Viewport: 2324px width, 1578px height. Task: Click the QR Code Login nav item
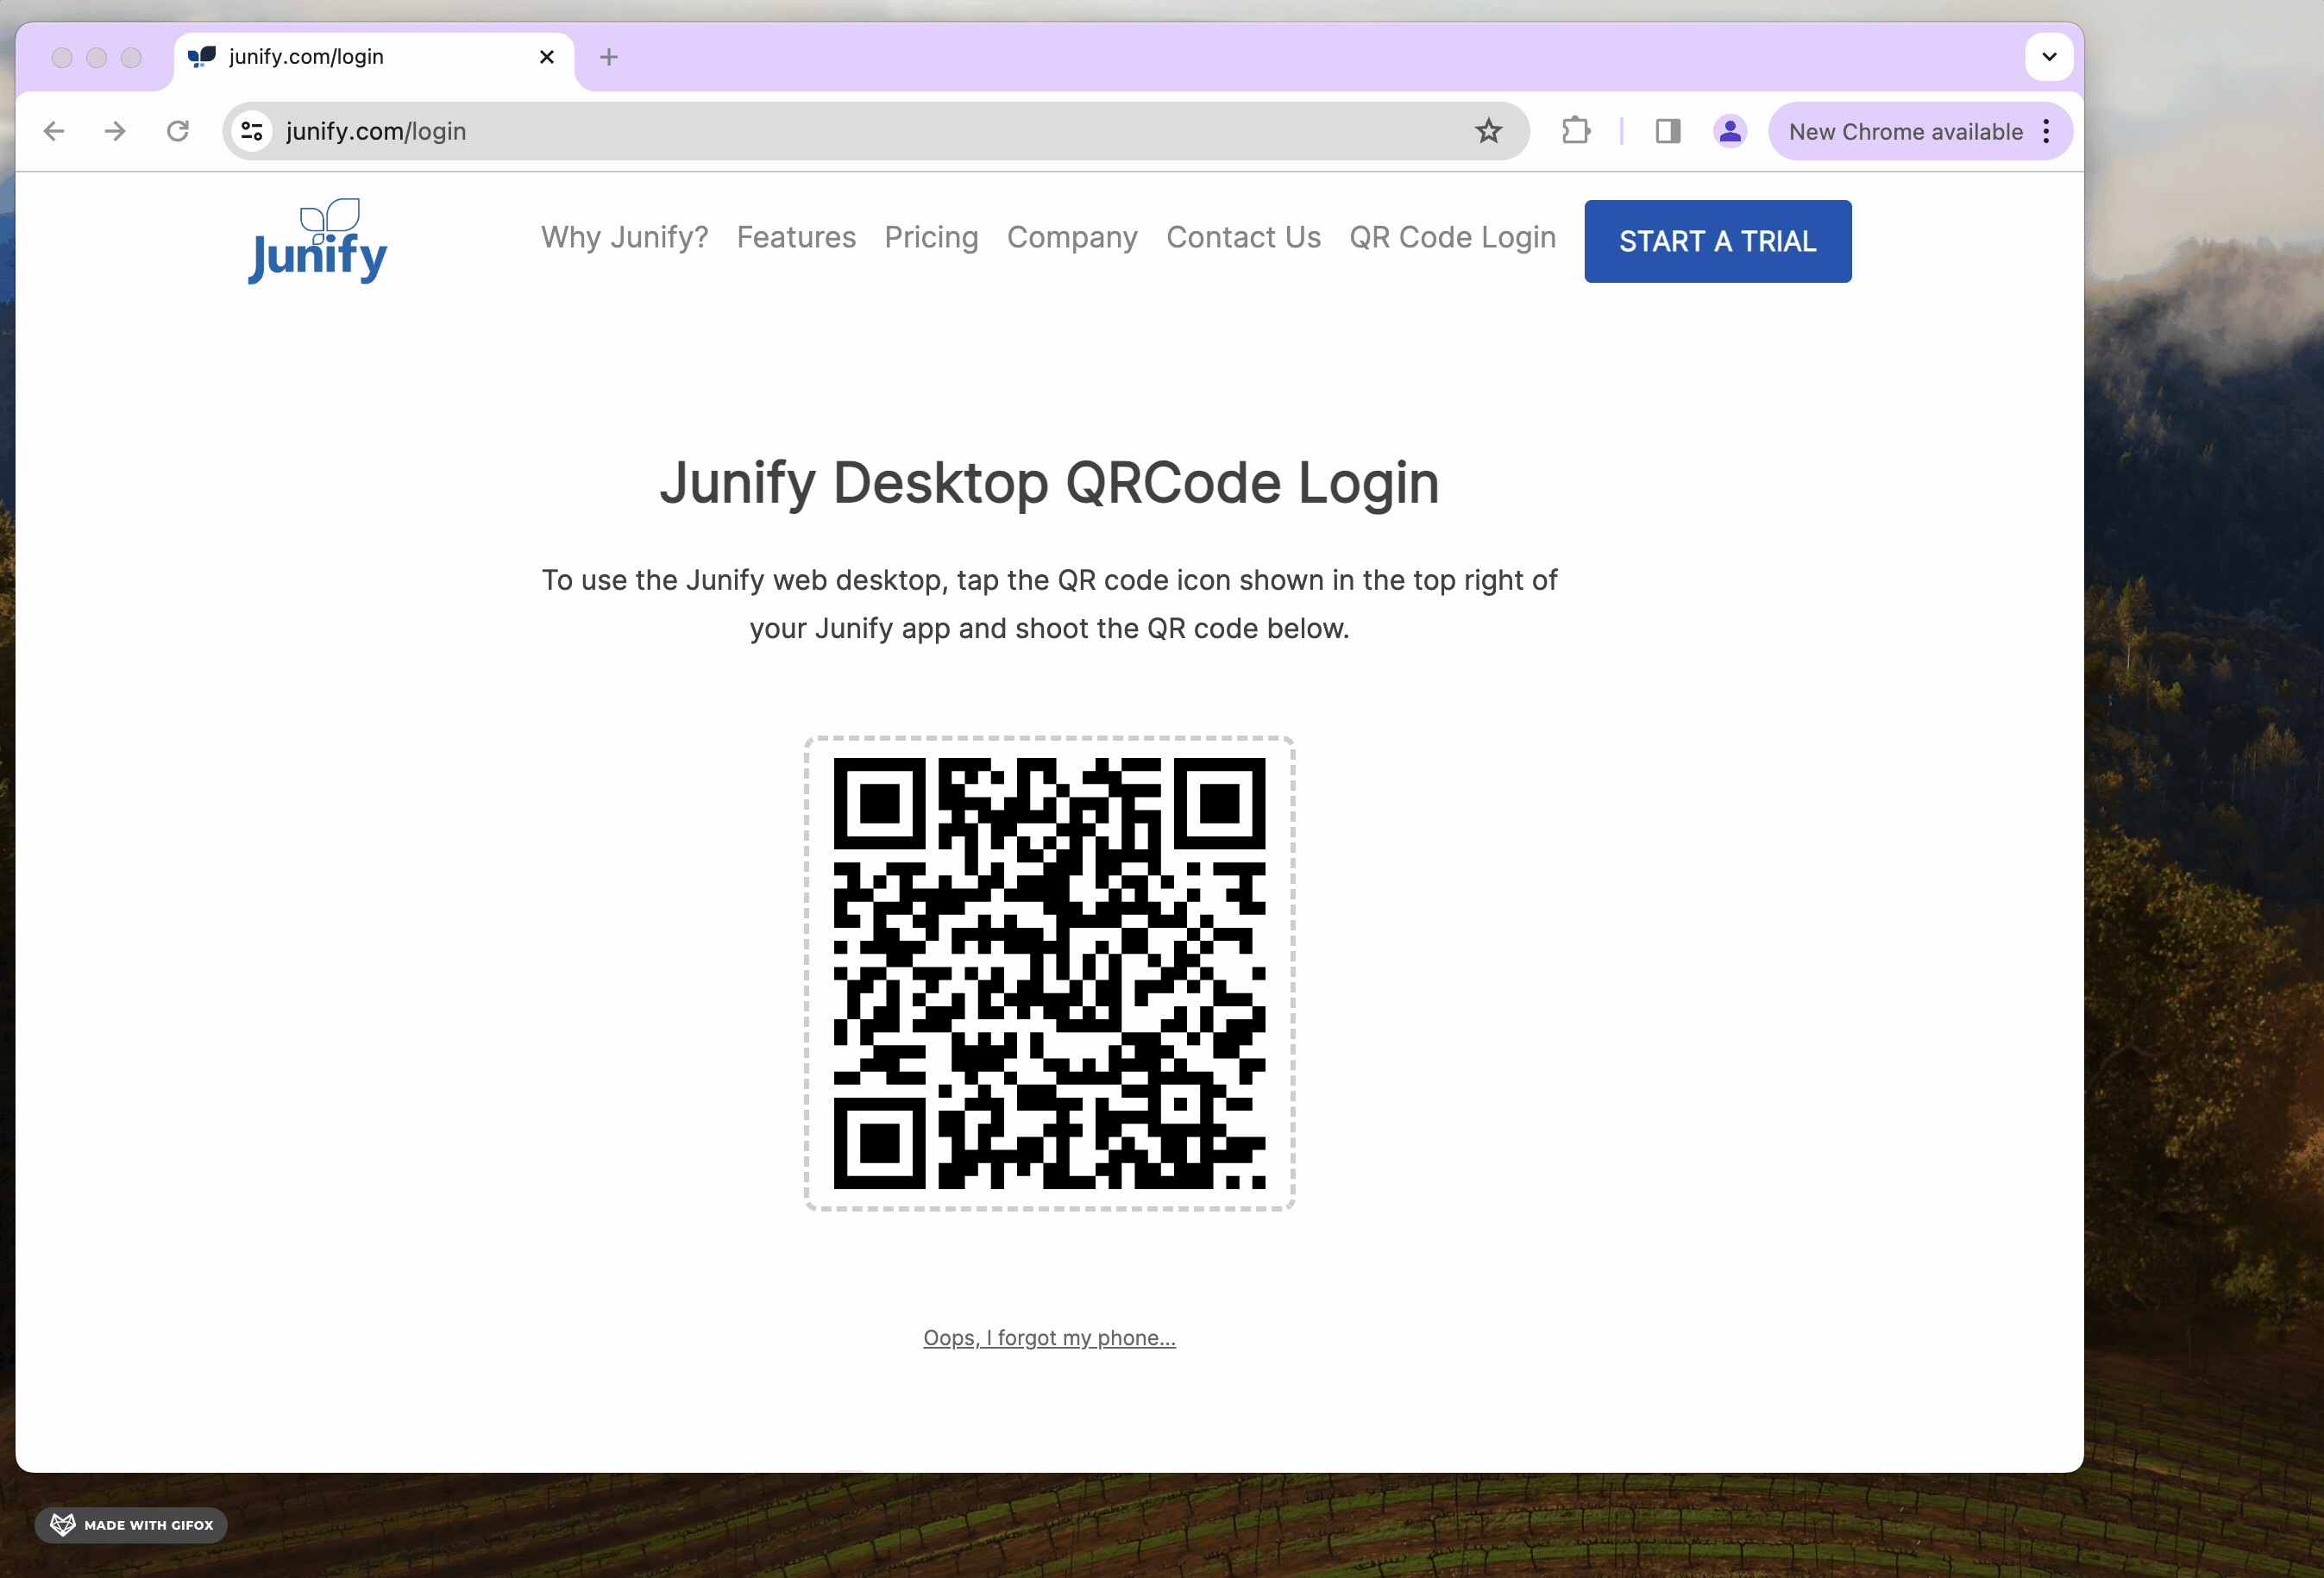tap(1452, 238)
